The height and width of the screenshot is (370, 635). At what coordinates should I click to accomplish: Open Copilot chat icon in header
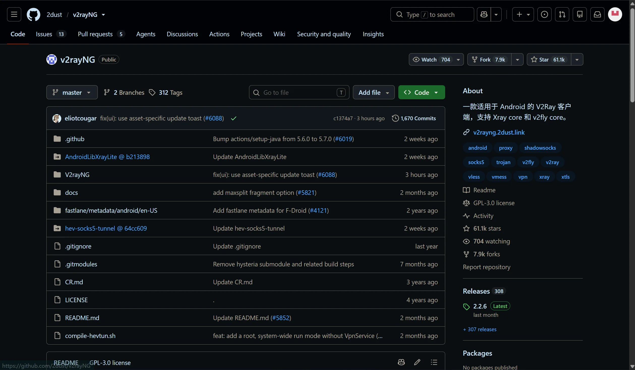(x=484, y=14)
